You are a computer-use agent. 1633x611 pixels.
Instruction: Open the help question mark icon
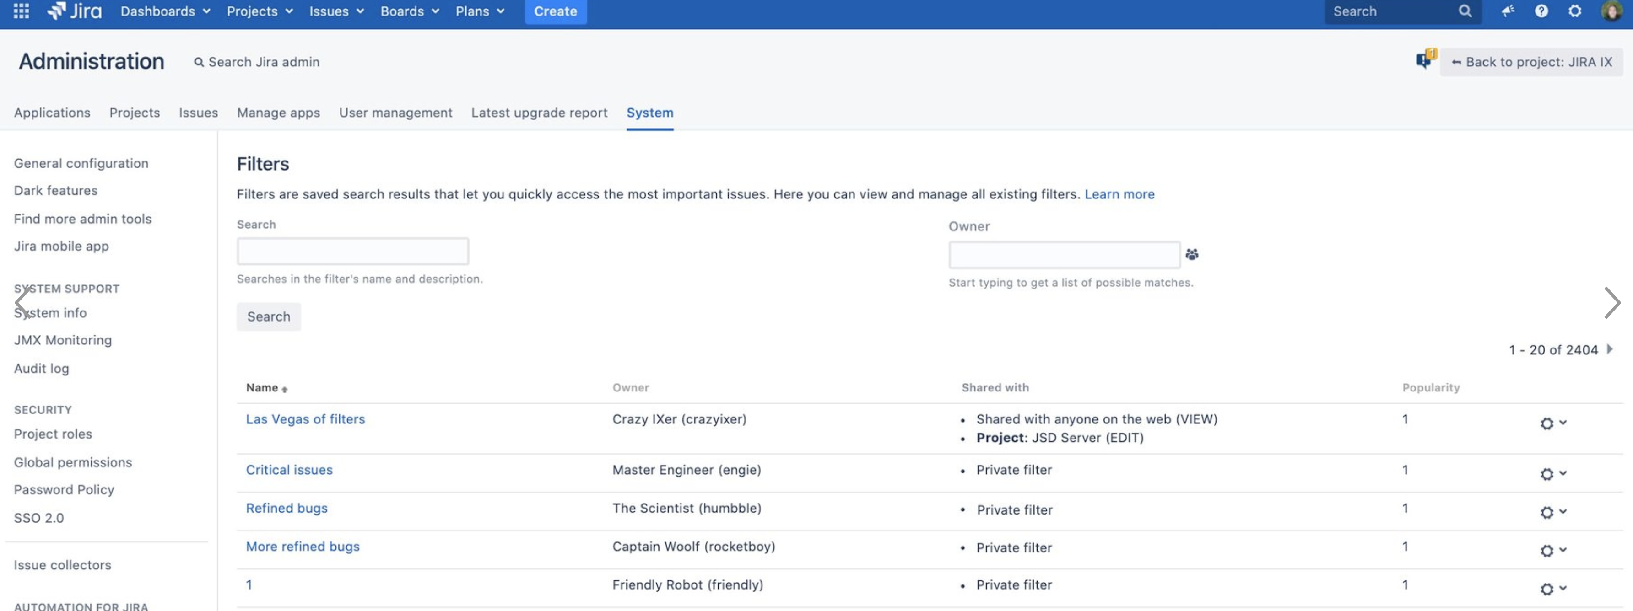[x=1541, y=11]
